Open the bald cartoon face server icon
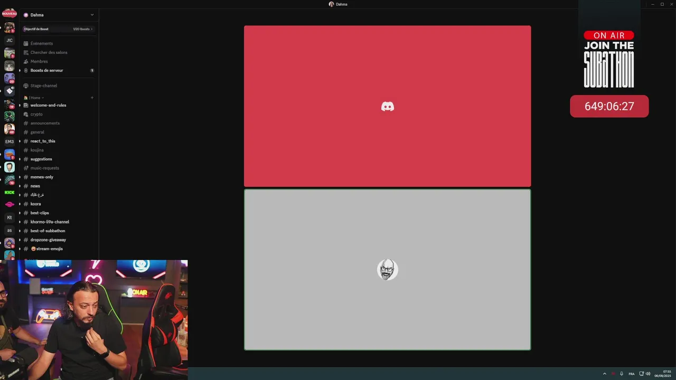Screen dimensions: 676x380 [10, 167]
